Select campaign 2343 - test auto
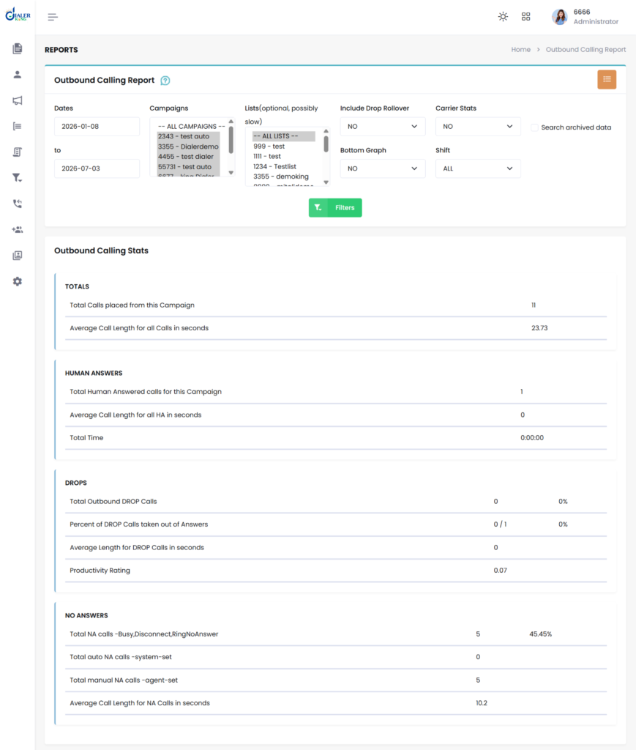This screenshot has height=750, width=636. [x=188, y=136]
